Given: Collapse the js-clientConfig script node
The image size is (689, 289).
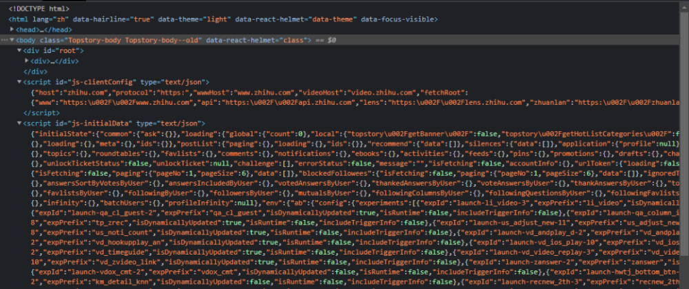Looking at the screenshot, I should [x=19, y=82].
